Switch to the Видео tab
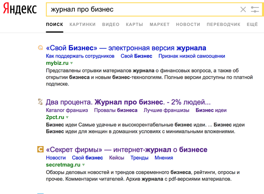 (x=110, y=25)
